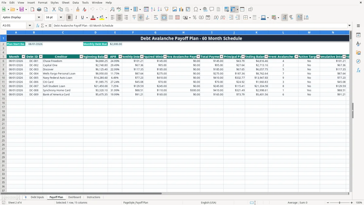
Task: Open the Format menu
Action: coord(42,2)
